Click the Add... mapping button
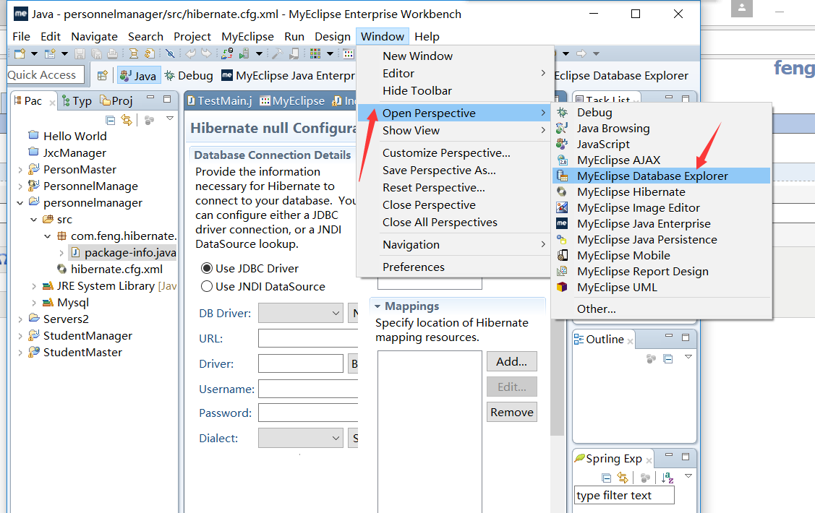Viewport: 815px width, 513px height. pos(511,361)
